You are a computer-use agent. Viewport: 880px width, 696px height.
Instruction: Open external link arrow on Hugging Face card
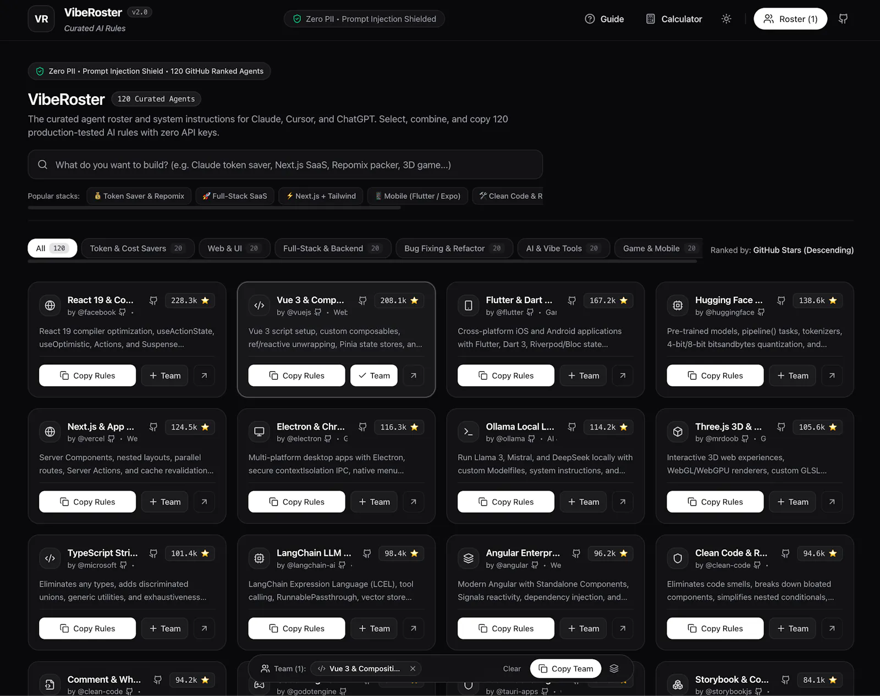(832, 376)
